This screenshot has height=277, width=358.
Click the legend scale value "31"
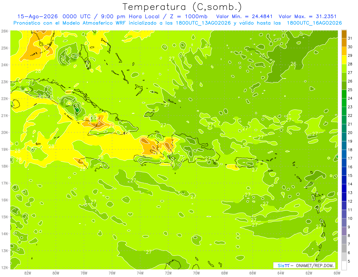350,39
